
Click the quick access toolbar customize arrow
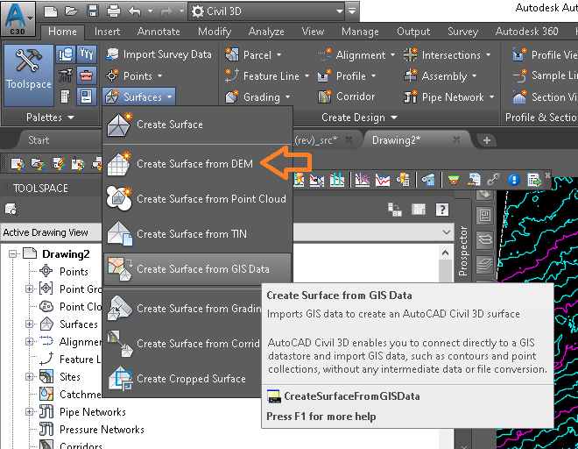(352, 11)
